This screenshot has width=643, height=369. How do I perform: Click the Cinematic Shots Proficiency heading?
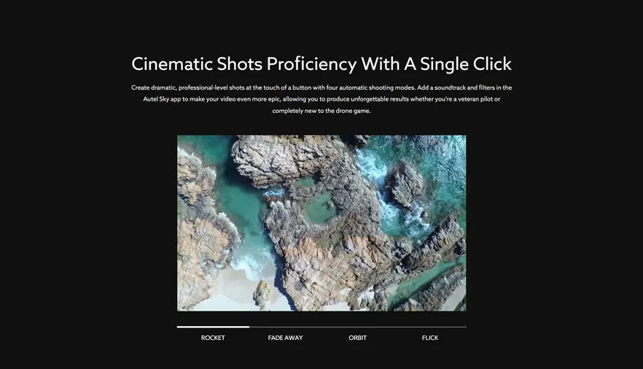point(321,64)
